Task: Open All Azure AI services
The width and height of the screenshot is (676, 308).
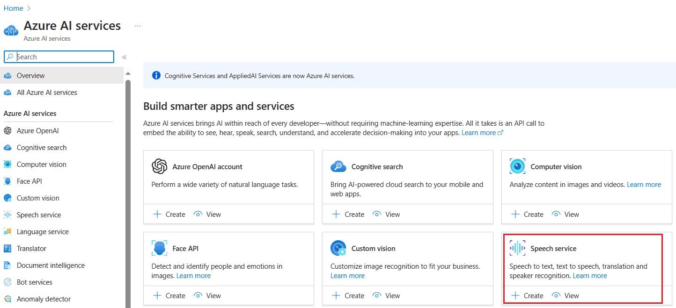Action: (47, 93)
